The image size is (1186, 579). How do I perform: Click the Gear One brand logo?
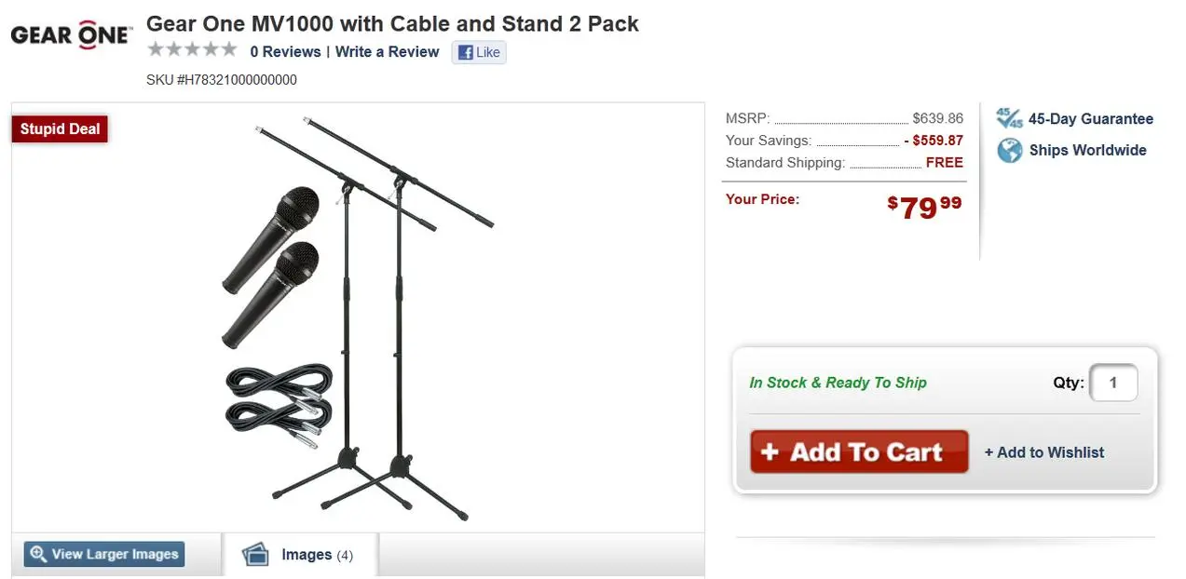coord(71,35)
